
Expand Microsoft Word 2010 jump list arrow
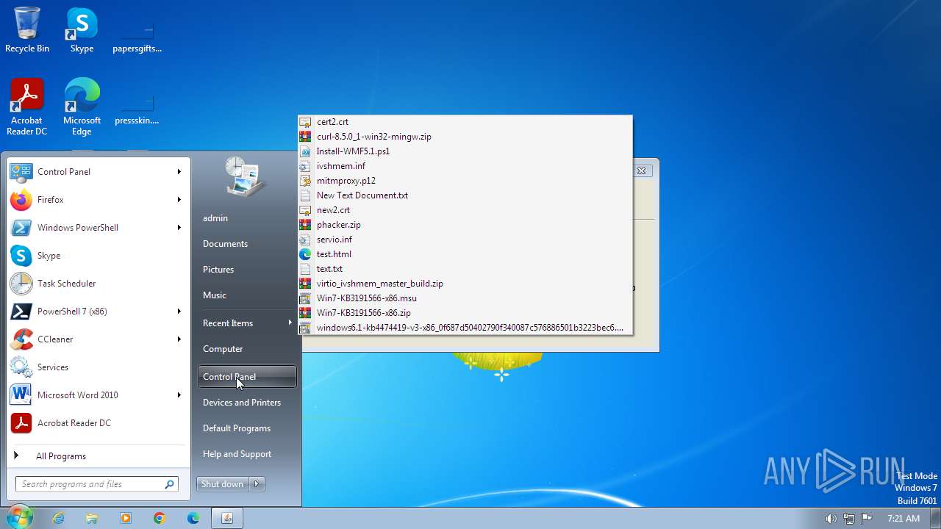[179, 395]
